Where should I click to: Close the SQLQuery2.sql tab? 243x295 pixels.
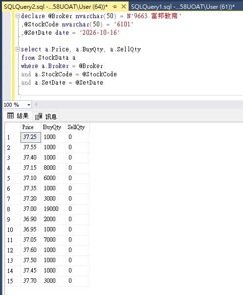point(124,6)
